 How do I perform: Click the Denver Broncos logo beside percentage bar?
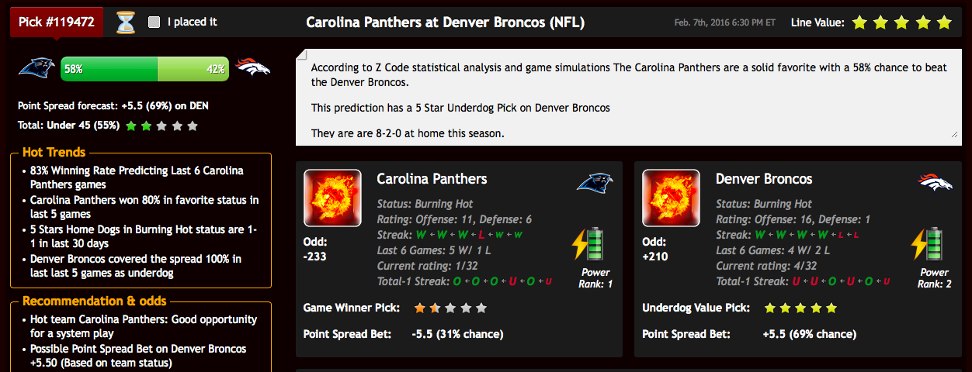253,68
